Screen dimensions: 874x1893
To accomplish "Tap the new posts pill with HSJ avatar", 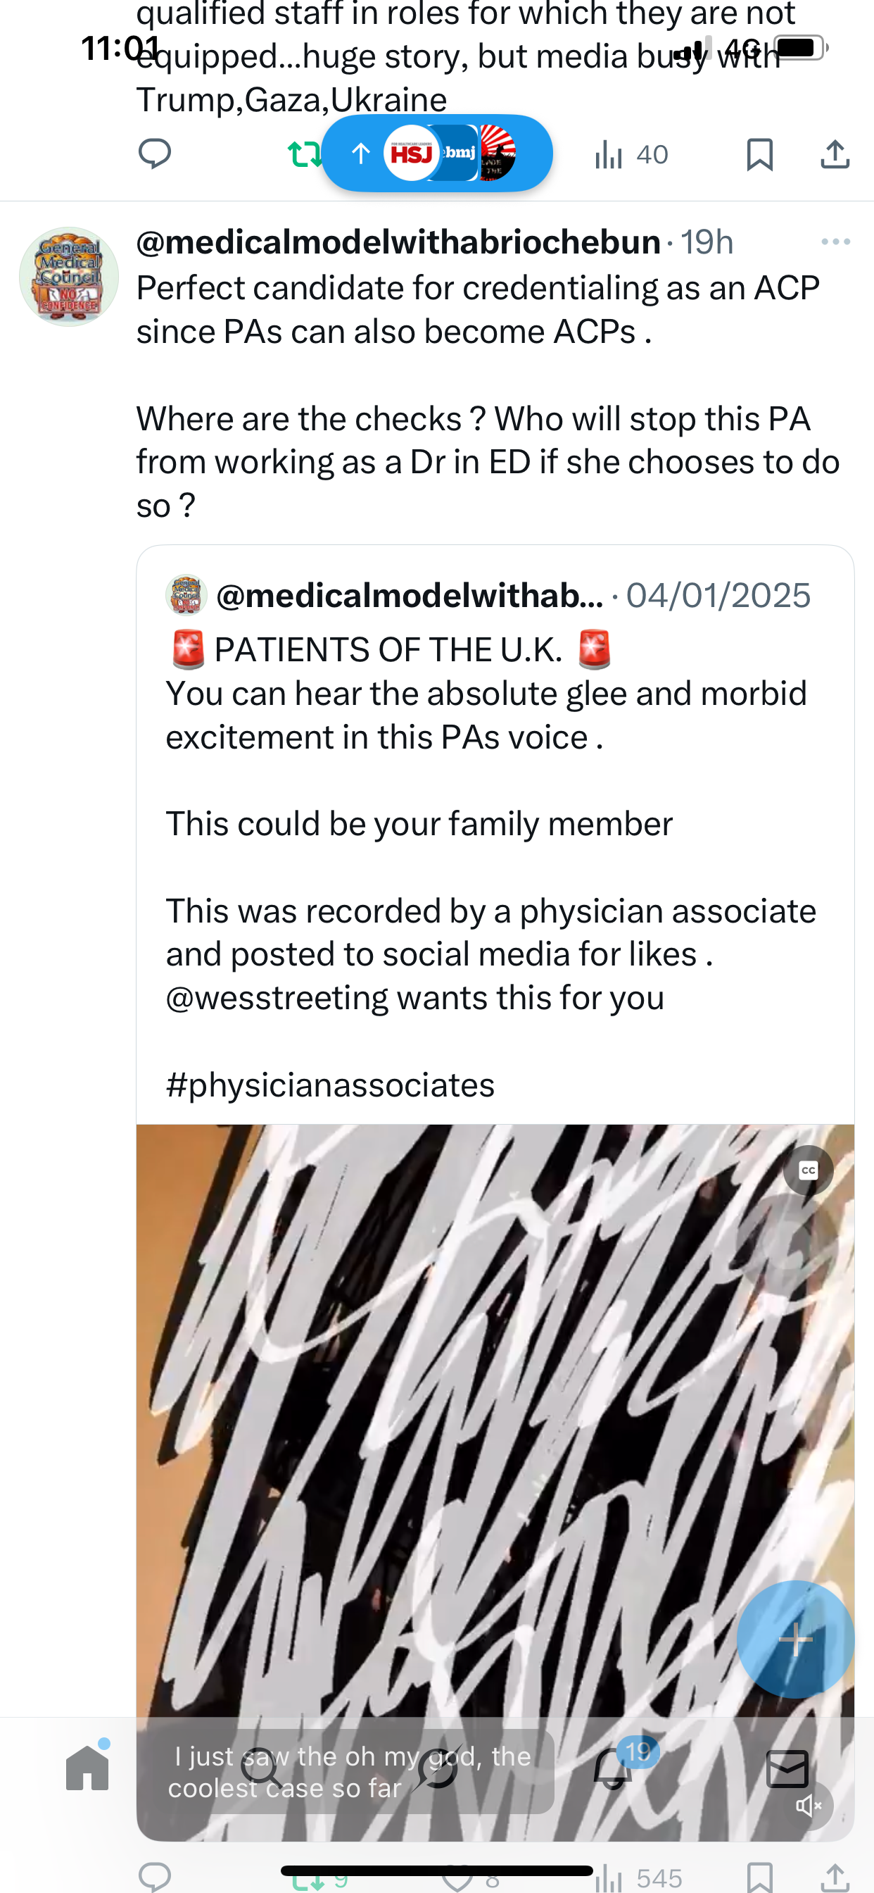I will point(437,154).
